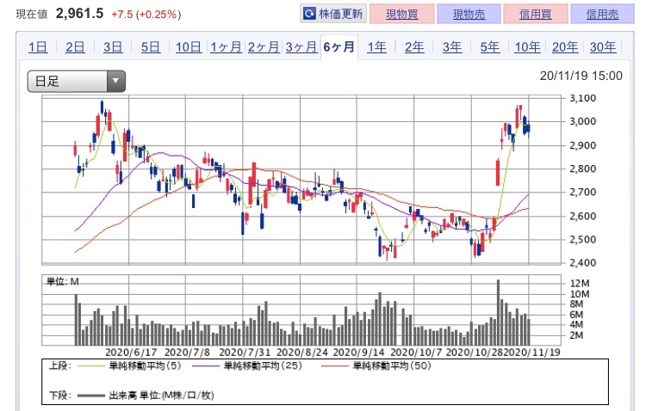Screen dimensions: 646x411
Task: Switch chart range to 1年
Action: click(377, 47)
